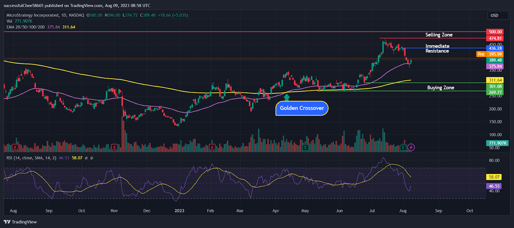Open the green earnings marker near May

point(306,148)
